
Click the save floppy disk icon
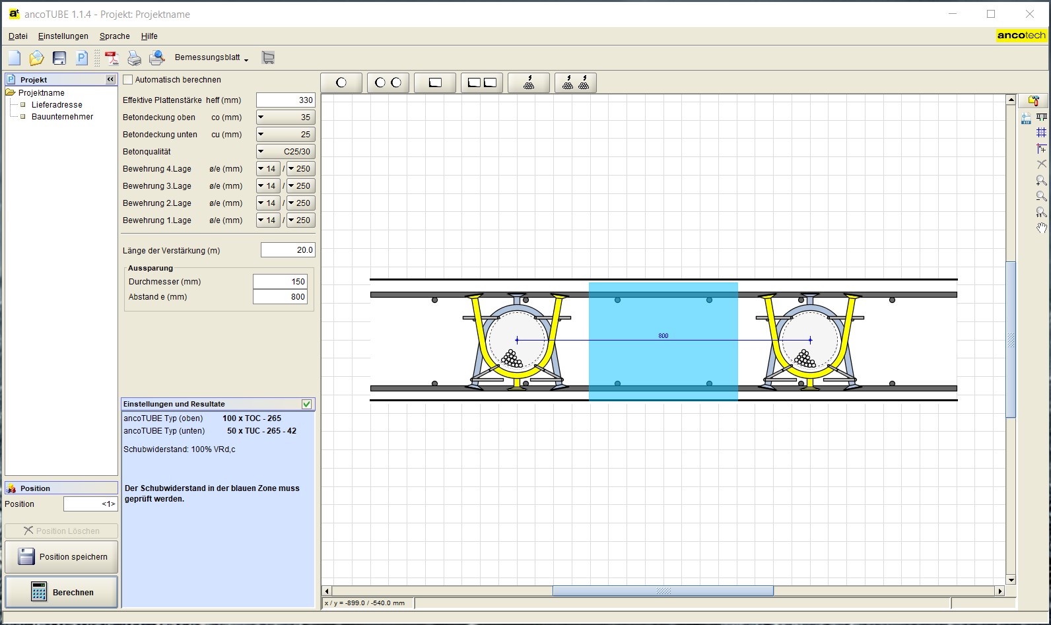click(x=59, y=58)
